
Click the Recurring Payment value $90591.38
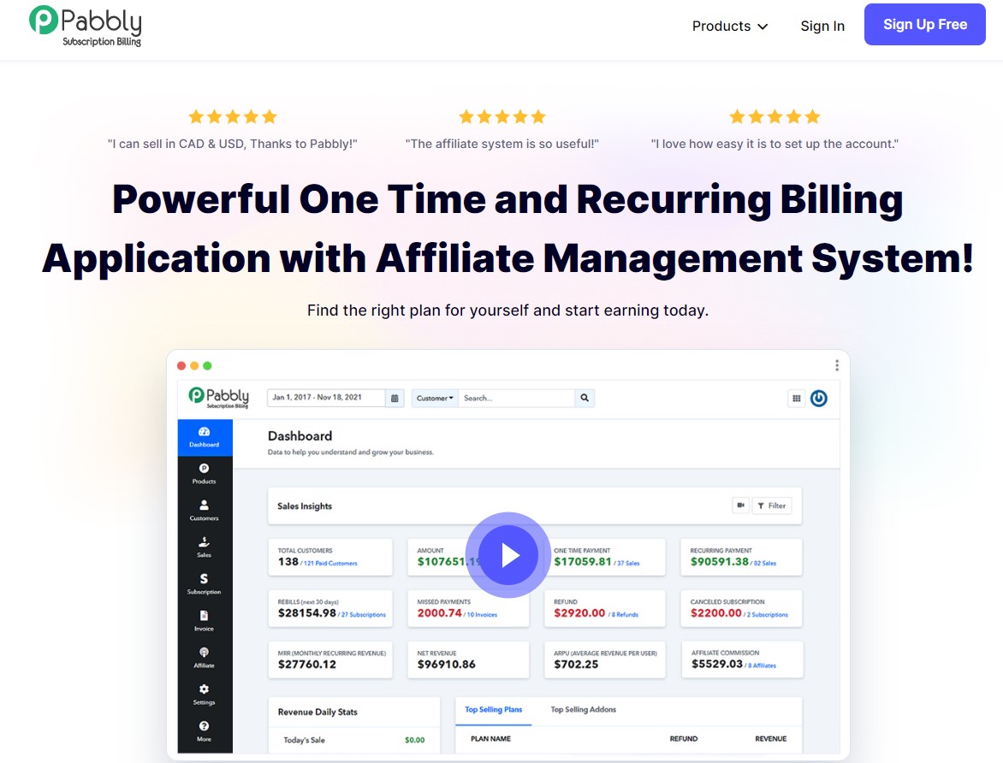[720, 561]
